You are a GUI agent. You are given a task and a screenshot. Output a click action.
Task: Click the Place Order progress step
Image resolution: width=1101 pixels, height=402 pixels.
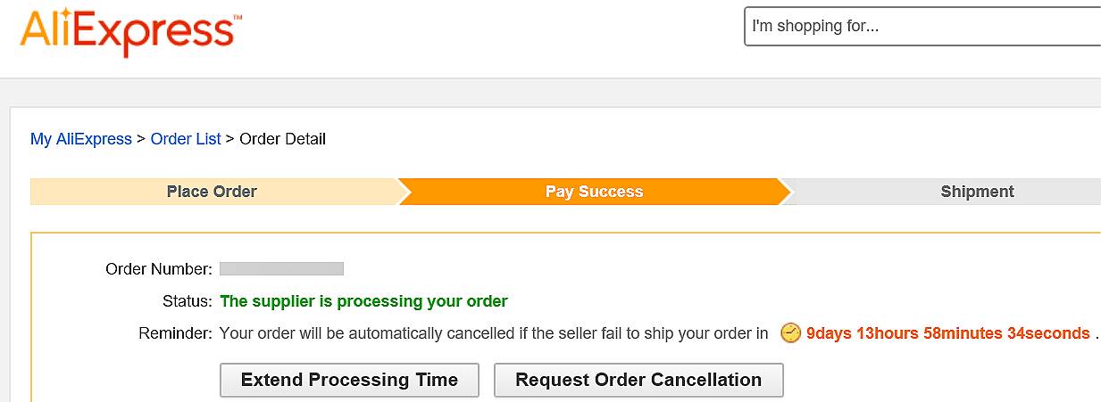point(213,192)
